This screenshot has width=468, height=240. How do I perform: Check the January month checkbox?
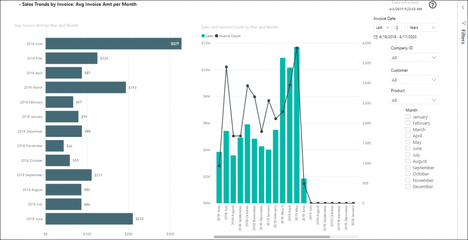coord(407,117)
